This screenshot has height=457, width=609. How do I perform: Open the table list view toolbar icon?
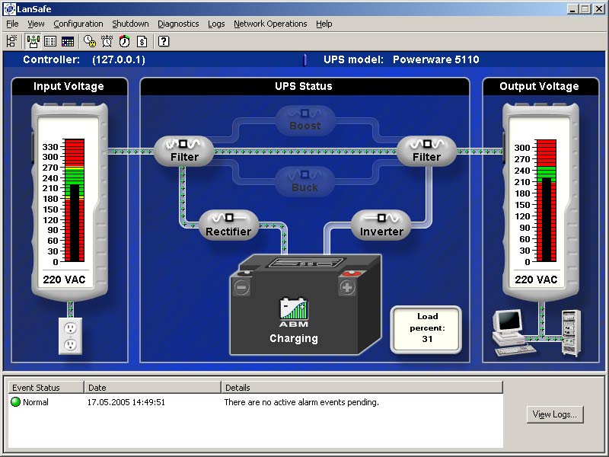pyautogui.click(x=50, y=41)
